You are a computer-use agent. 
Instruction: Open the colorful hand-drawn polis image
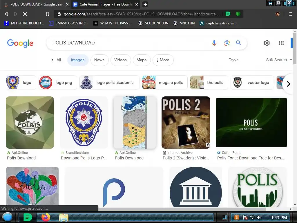pyautogui.click(x=32, y=186)
